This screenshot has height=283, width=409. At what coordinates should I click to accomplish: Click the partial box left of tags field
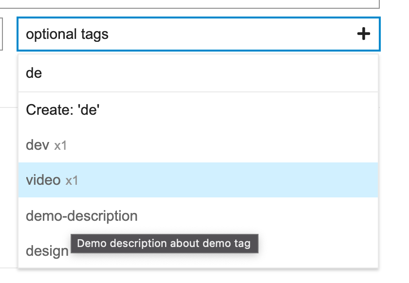point(1,34)
